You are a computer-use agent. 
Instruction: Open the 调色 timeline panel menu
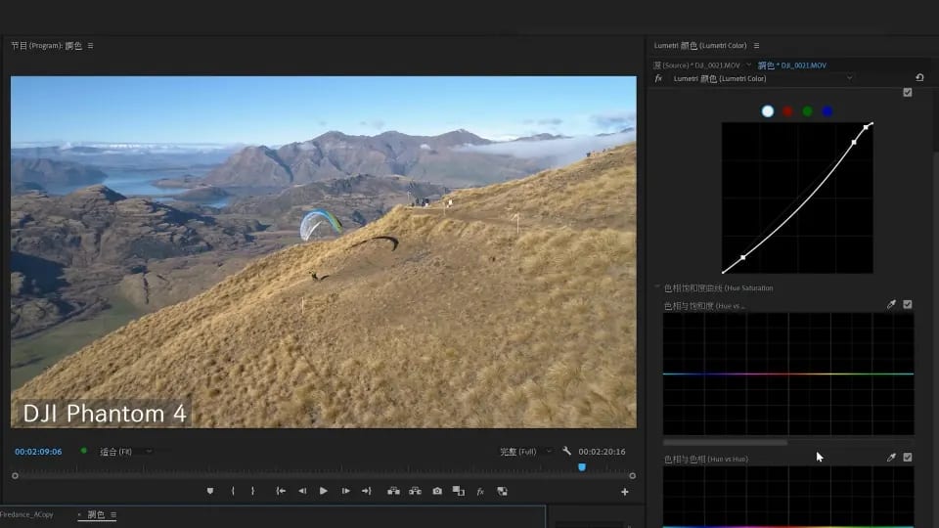pyautogui.click(x=113, y=514)
